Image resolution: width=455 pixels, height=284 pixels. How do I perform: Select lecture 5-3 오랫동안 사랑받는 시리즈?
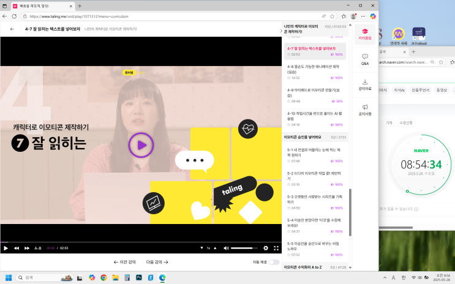(315, 202)
